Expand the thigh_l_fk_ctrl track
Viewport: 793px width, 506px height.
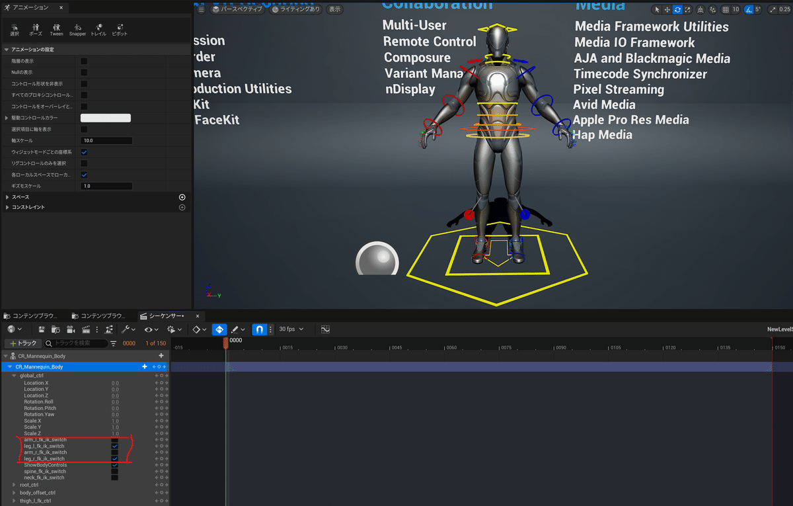tap(15, 501)
